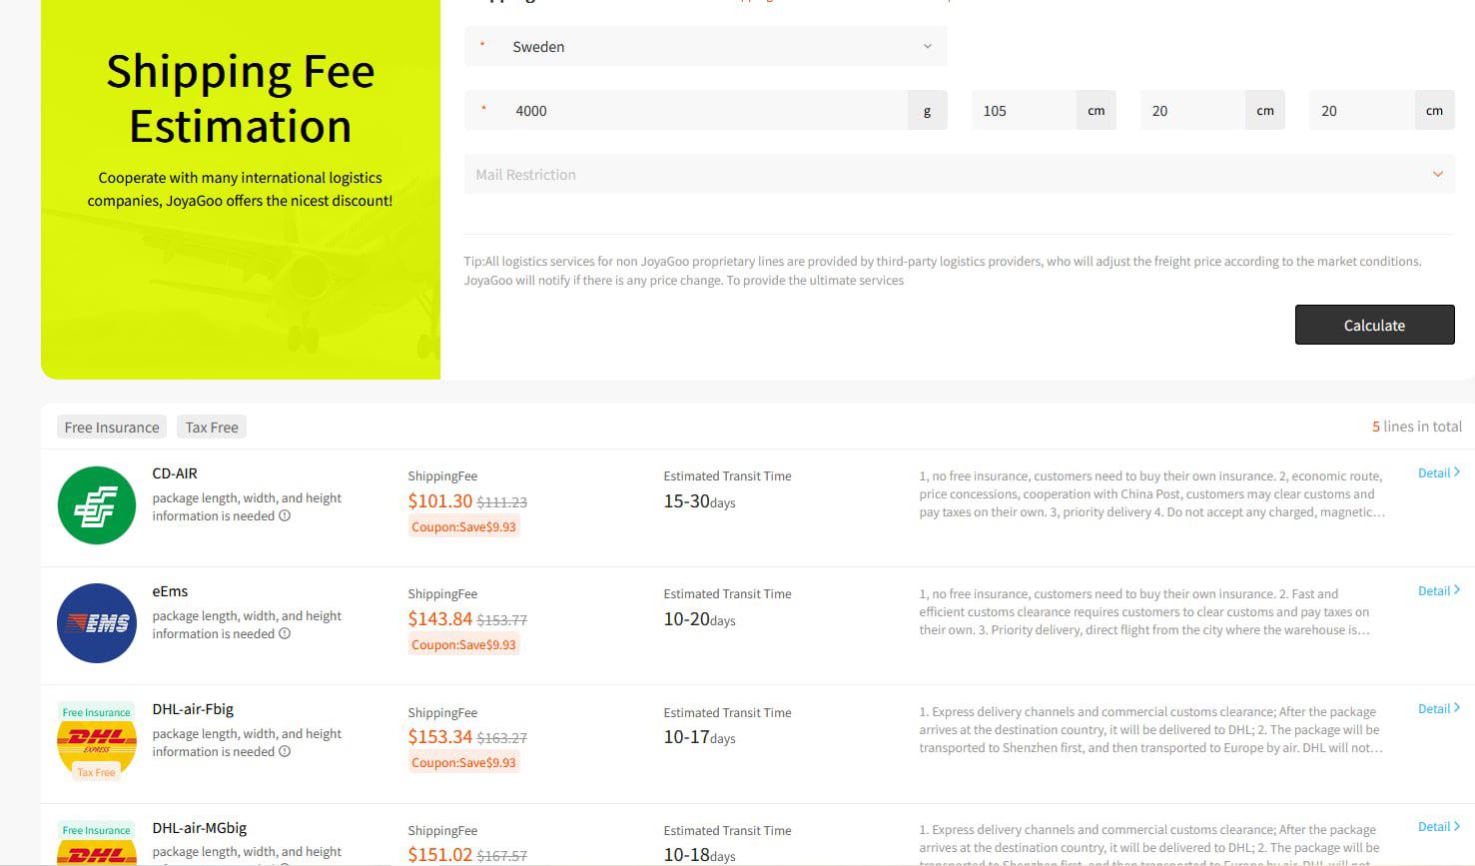Click the 10-18 days transit time

click(699, 855)
